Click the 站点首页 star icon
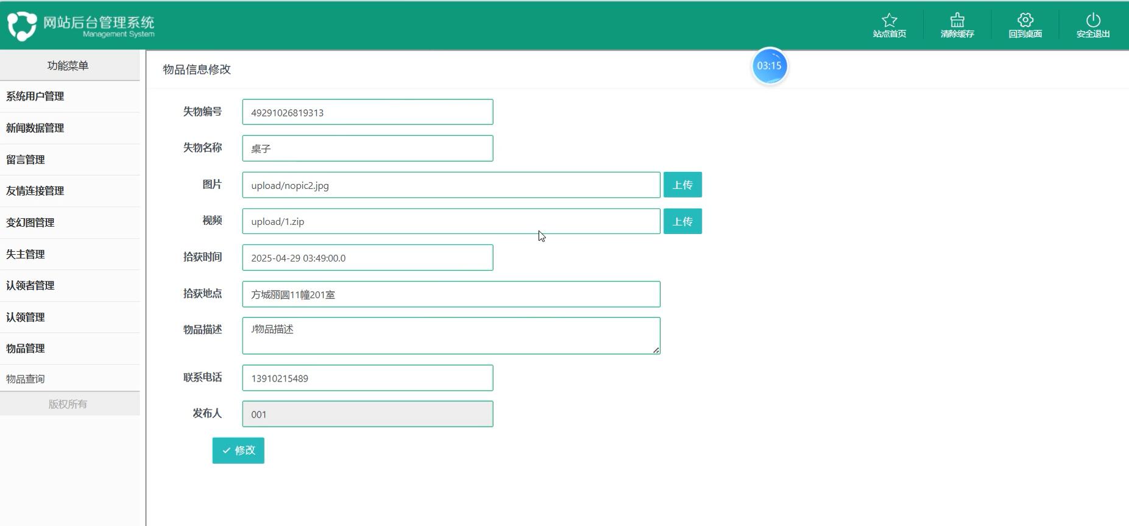1129x526 pixels. 889,20
